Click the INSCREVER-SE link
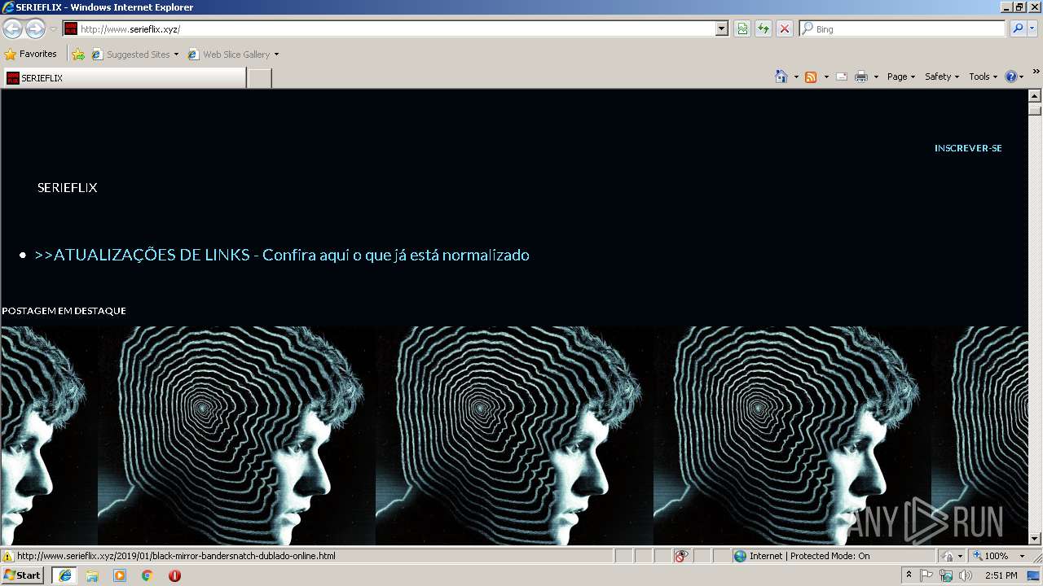The height and width of the screenshot is (586, 1043). coord(968,148)
